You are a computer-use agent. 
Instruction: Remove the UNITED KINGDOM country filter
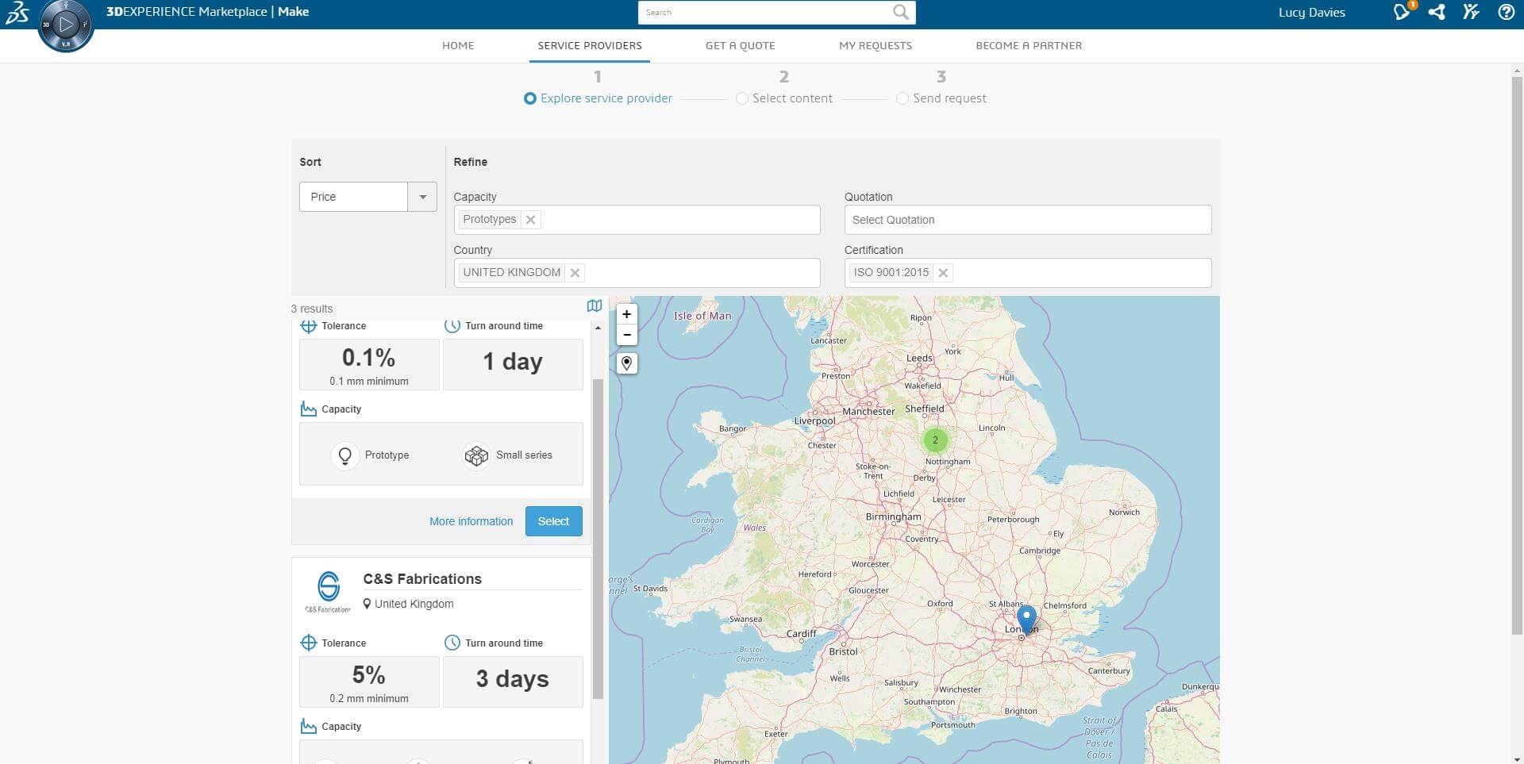click(x=575, y=273)
